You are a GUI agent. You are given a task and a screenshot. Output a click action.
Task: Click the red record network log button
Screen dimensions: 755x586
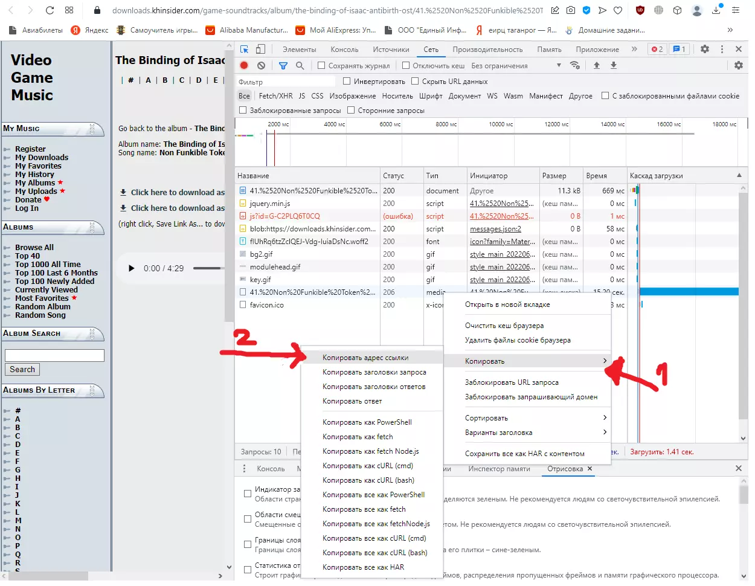244,65
